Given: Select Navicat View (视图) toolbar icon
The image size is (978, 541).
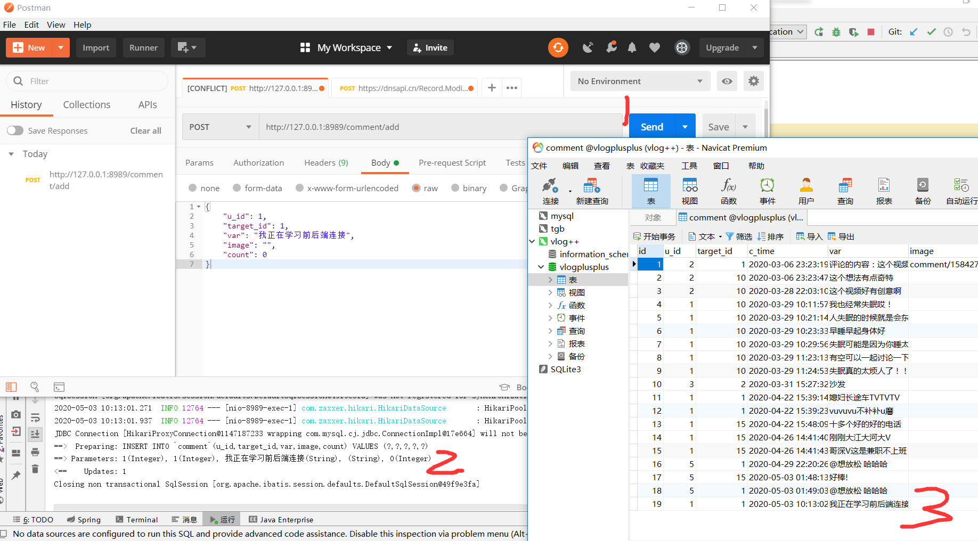Looking at the screenshot, I should click(690, 191).
